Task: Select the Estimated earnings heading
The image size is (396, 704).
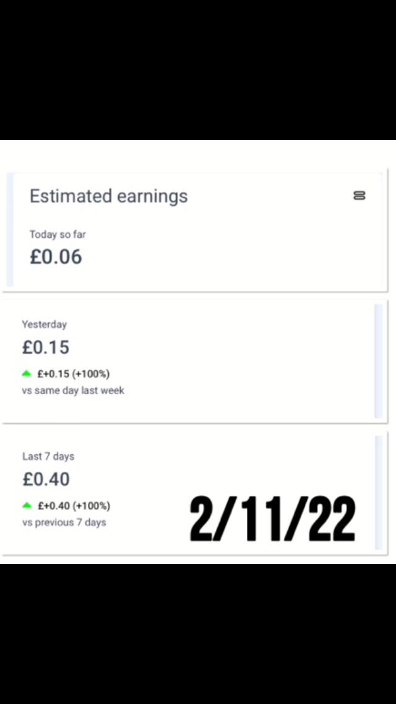Action: click(108, 196)
